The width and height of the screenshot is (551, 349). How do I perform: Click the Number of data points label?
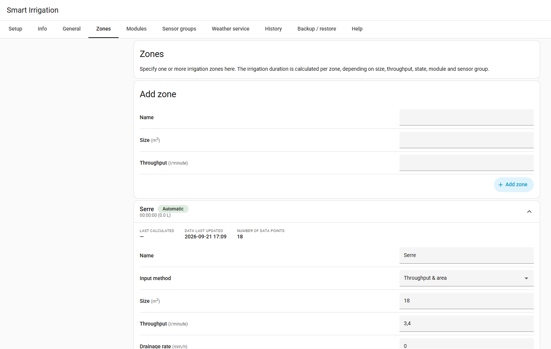pos(261,231)
